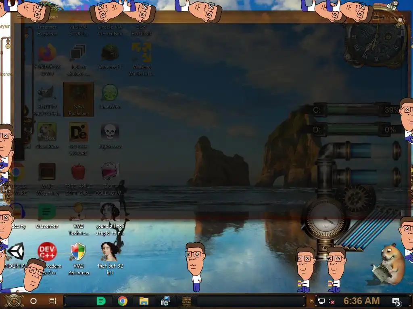
Task: Open Cortana circle on the taskbar
Action: coord(33,301)
